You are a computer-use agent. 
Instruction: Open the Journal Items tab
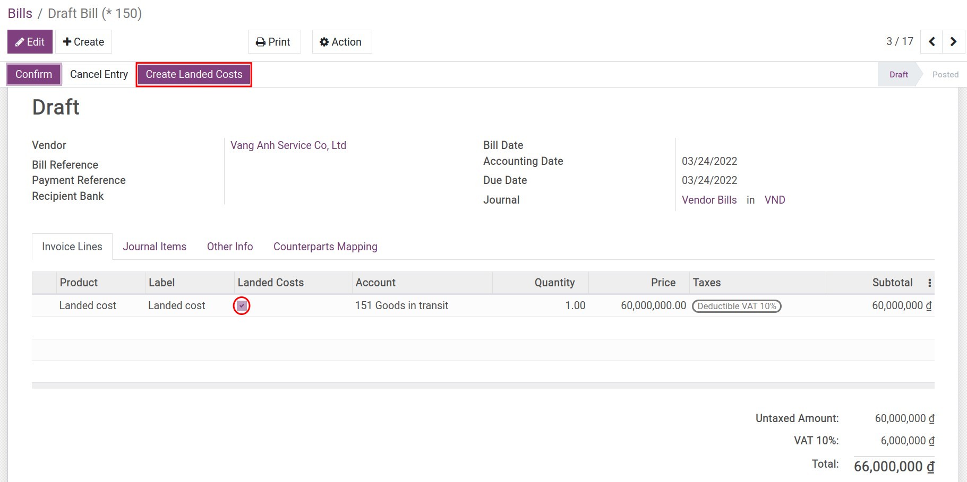click(x=155, y=247)
